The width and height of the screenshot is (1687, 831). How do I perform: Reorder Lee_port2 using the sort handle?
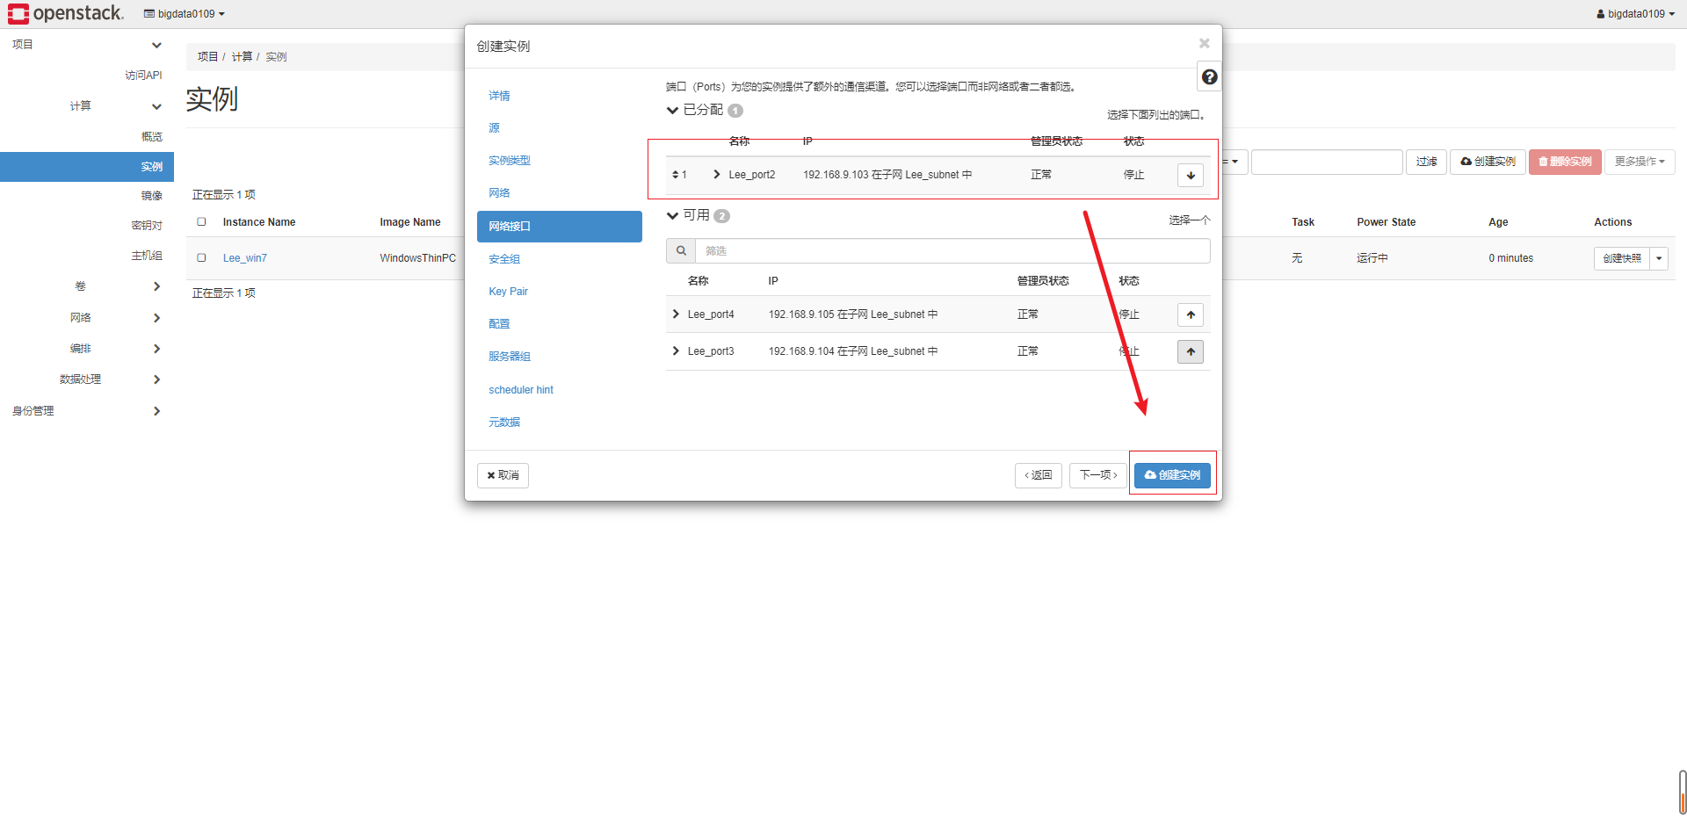676,175
